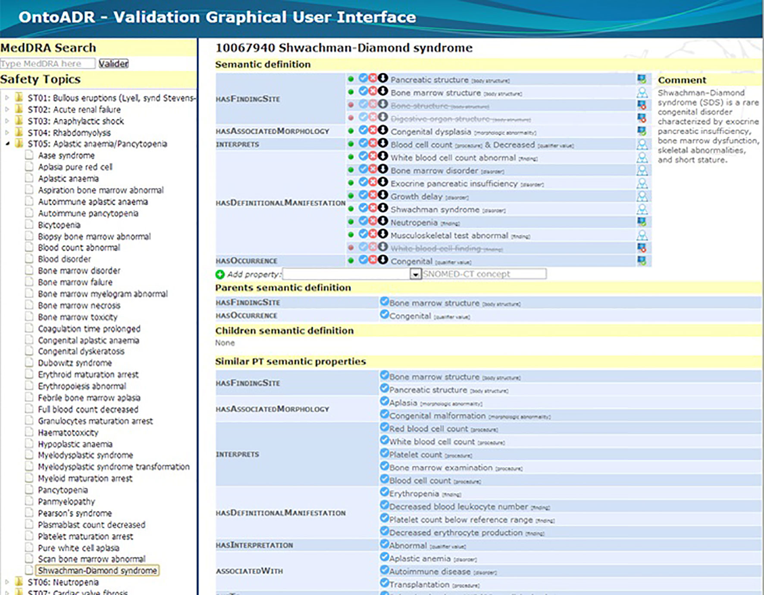Approve Neutropenia with blue checkmark icon
The image size is (764, 595).
363,221
